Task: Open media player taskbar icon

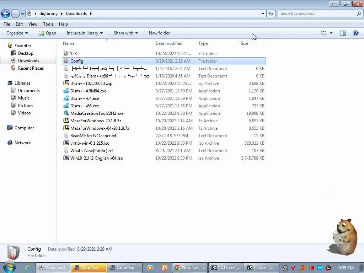Action: pos(150,268)
